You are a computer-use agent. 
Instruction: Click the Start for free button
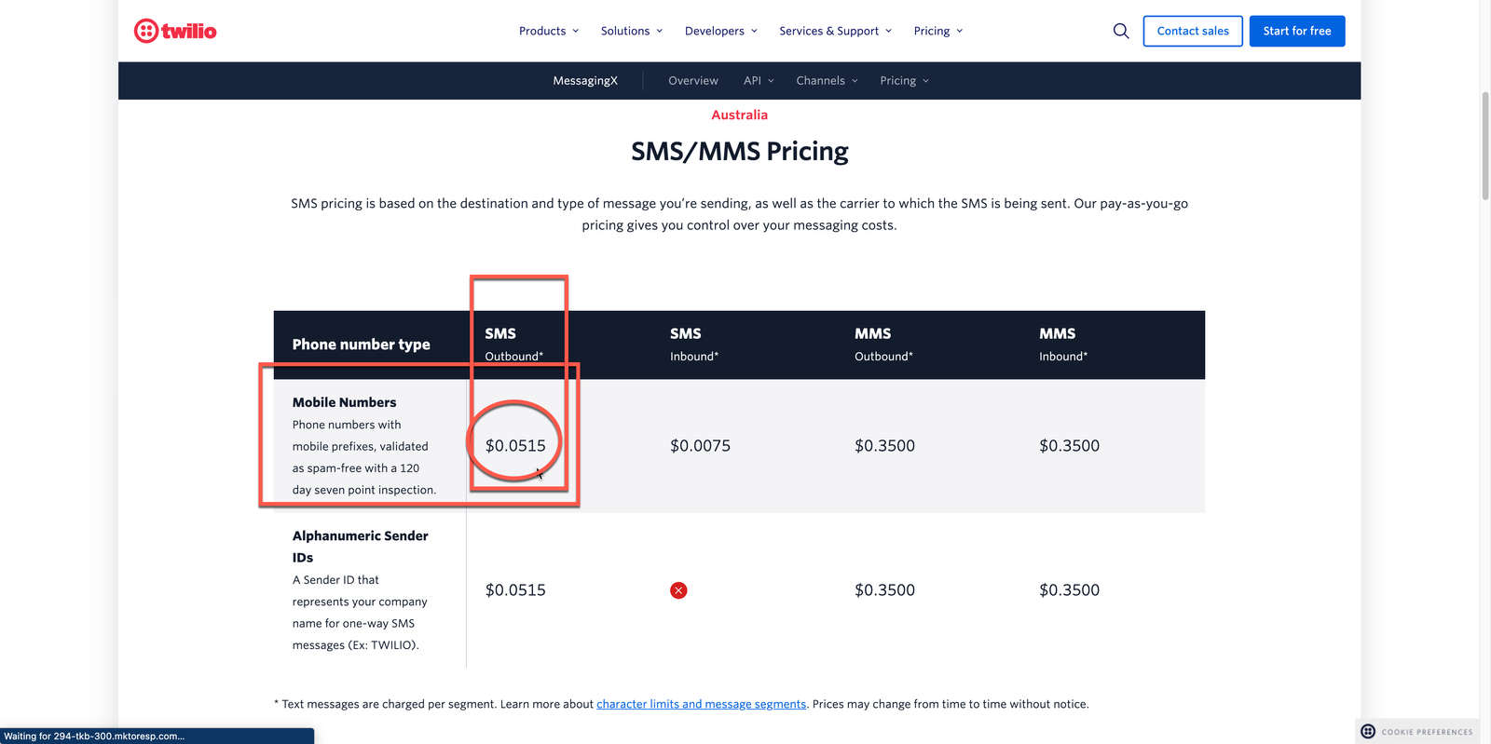[x=1296, y=31]
